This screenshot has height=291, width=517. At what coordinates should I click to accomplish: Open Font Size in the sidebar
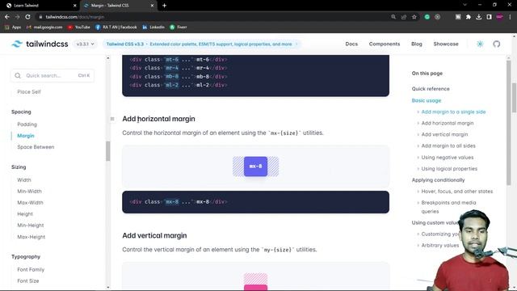coord(28,280)
